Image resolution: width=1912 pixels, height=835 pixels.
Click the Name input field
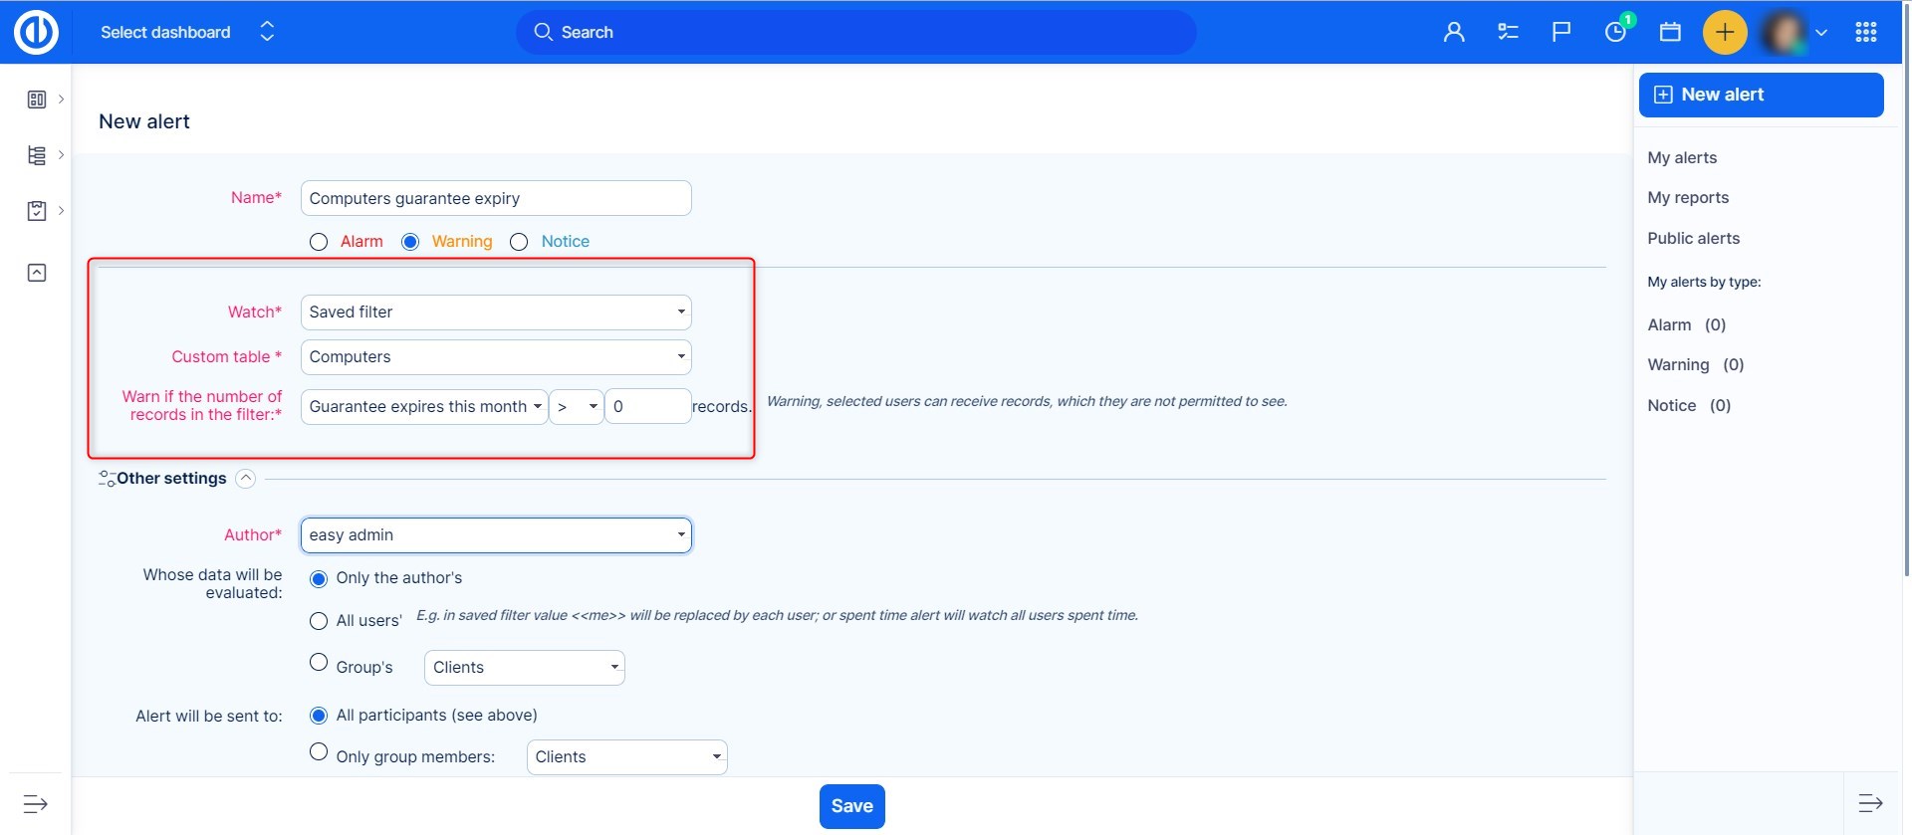tap(496, 198)
